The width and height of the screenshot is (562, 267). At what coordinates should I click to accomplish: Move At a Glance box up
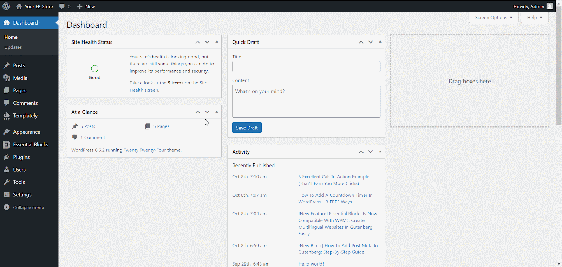pyautogui.click(x=198, y=112)
